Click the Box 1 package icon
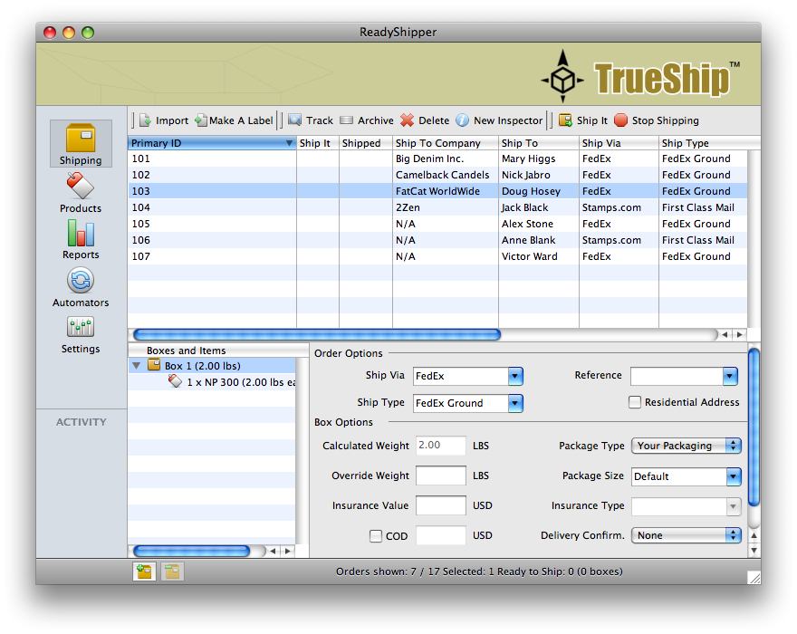Image resolution: width=797 pixels, height=634 pixels. (154, 365)
